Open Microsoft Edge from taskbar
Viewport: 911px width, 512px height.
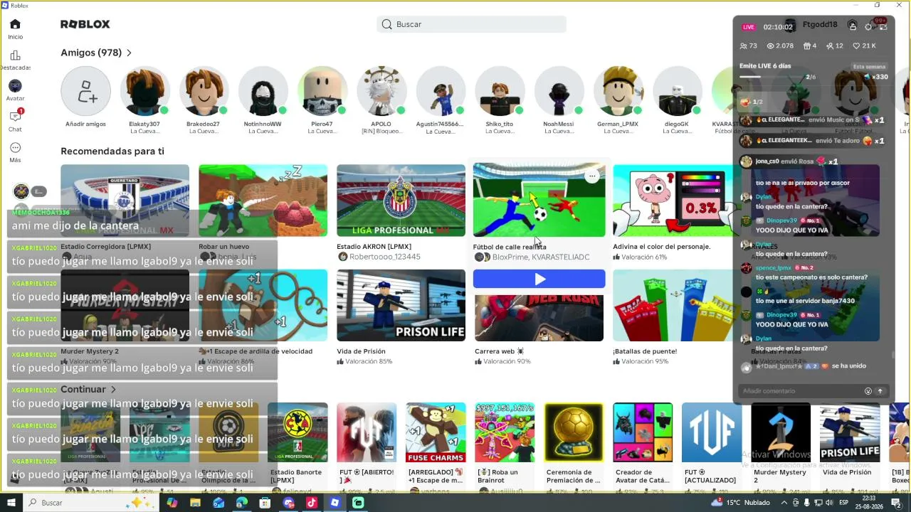[x=242, y=503]
